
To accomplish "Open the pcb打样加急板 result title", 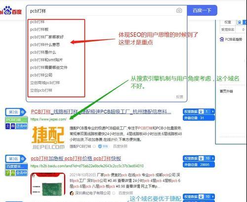I will click(x=76, y=159).
